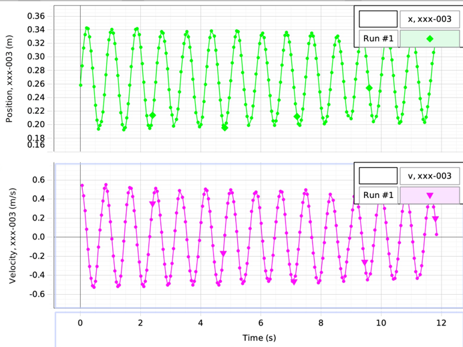Click the magenta triangle marker near 2.4 seconds

[152, 204]
